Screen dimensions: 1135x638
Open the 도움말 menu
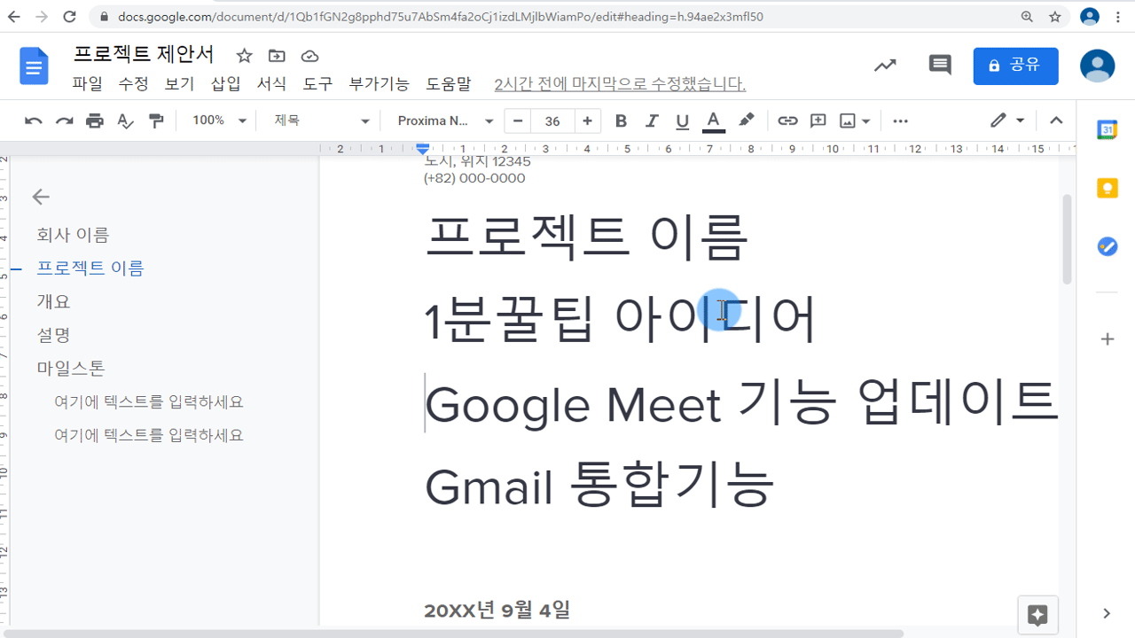pyautogui.click(x=449, y=84)
